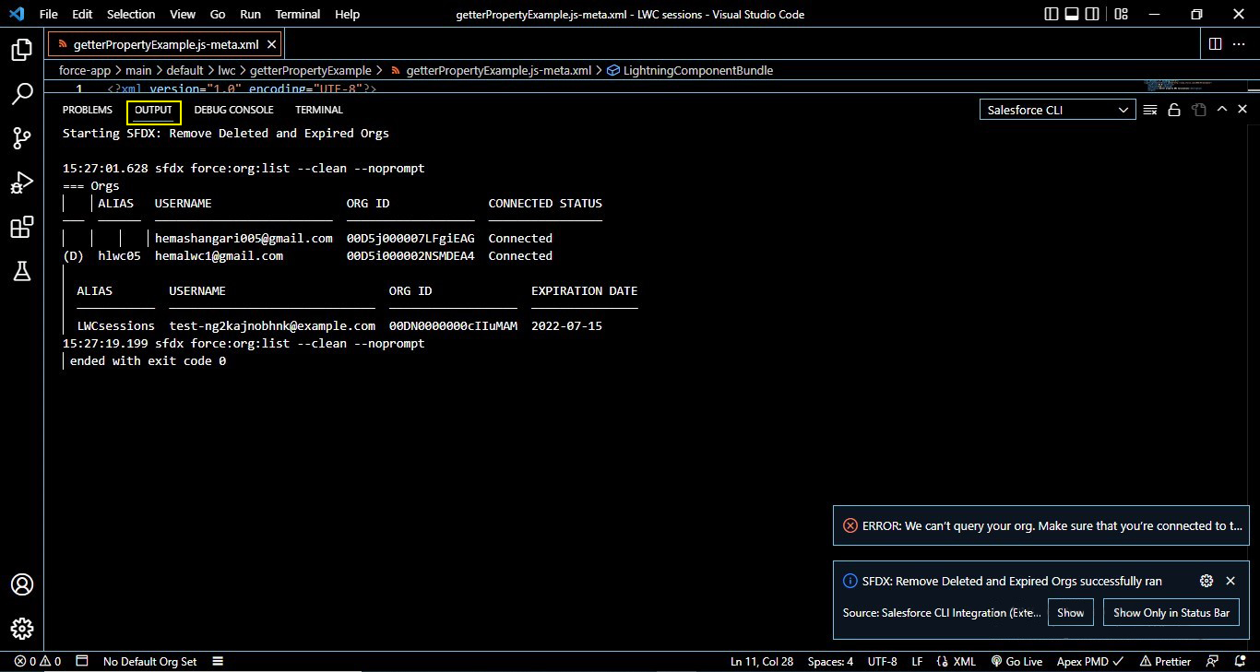Open errors and warnings count in status bar
1260x672 pixels.
pyautogui.click(x=38, y=662)
